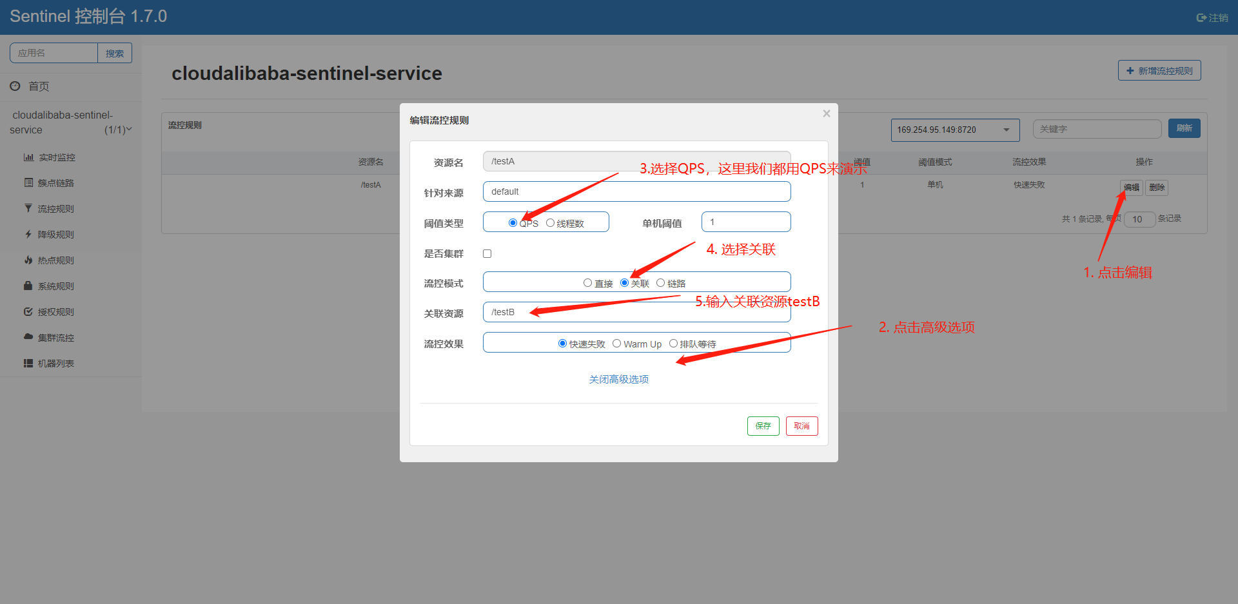The height and width of the screenshot is (604, 1238).
Task: Select 排队等待 flow control effect
Action: pyautogui.click(x=673, y=343)
